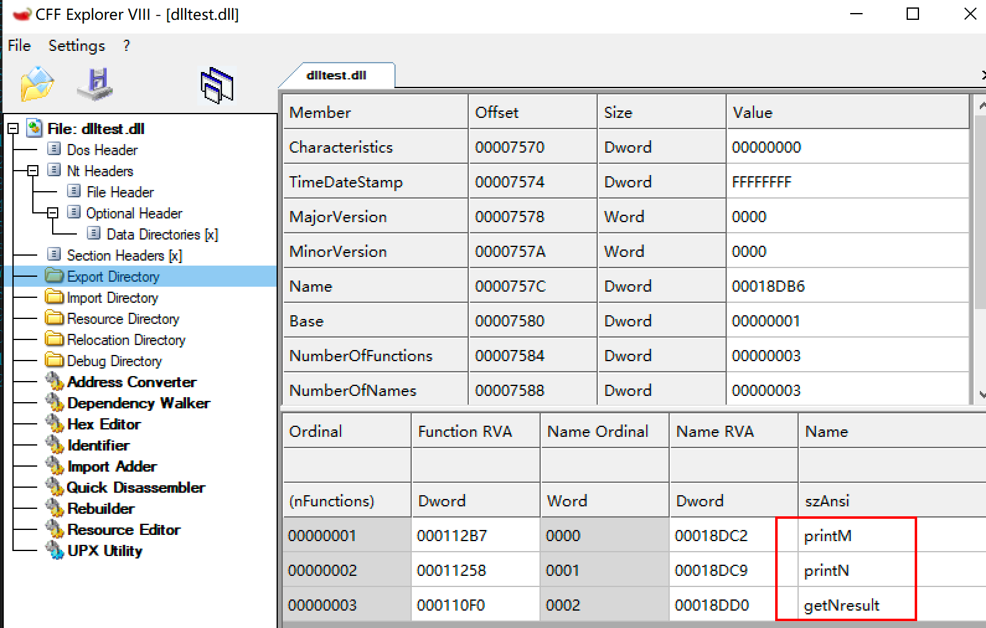This screenshot has width=986, height=628.
Task: Click the Function RVA column header
Action: coord(465,431)
